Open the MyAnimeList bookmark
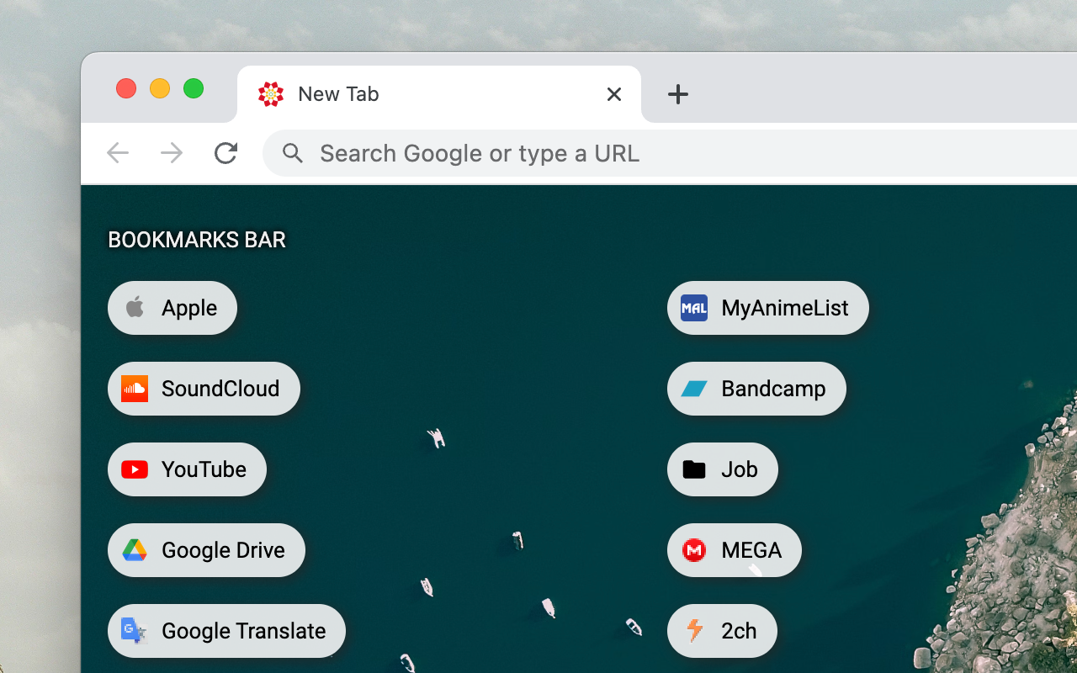Screen dimensions: 1077x673 767,308
